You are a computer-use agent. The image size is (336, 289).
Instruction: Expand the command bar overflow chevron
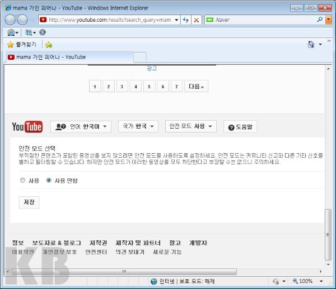point(329,41)
